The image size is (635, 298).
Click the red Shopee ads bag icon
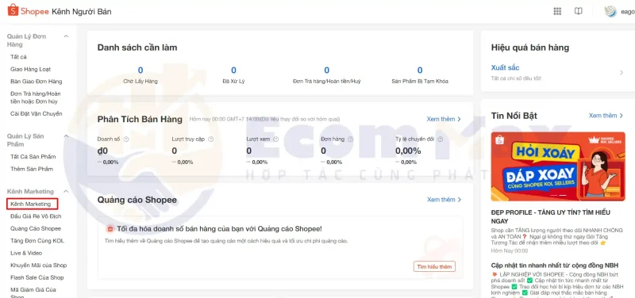pos(110,229)
